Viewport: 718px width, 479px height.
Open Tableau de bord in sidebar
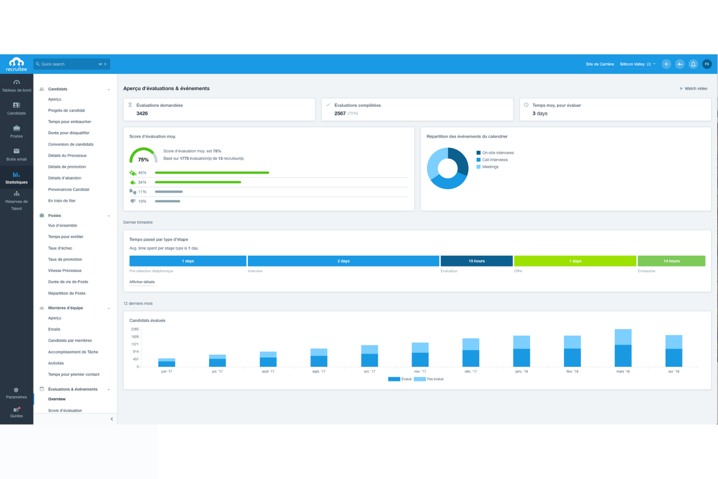[x=16, y=85]
